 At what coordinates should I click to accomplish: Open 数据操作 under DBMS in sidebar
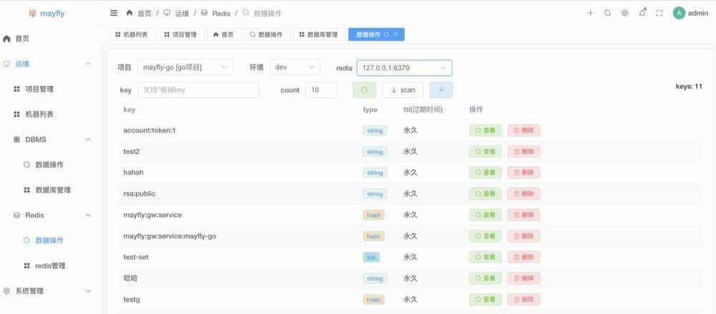[50, 165]
